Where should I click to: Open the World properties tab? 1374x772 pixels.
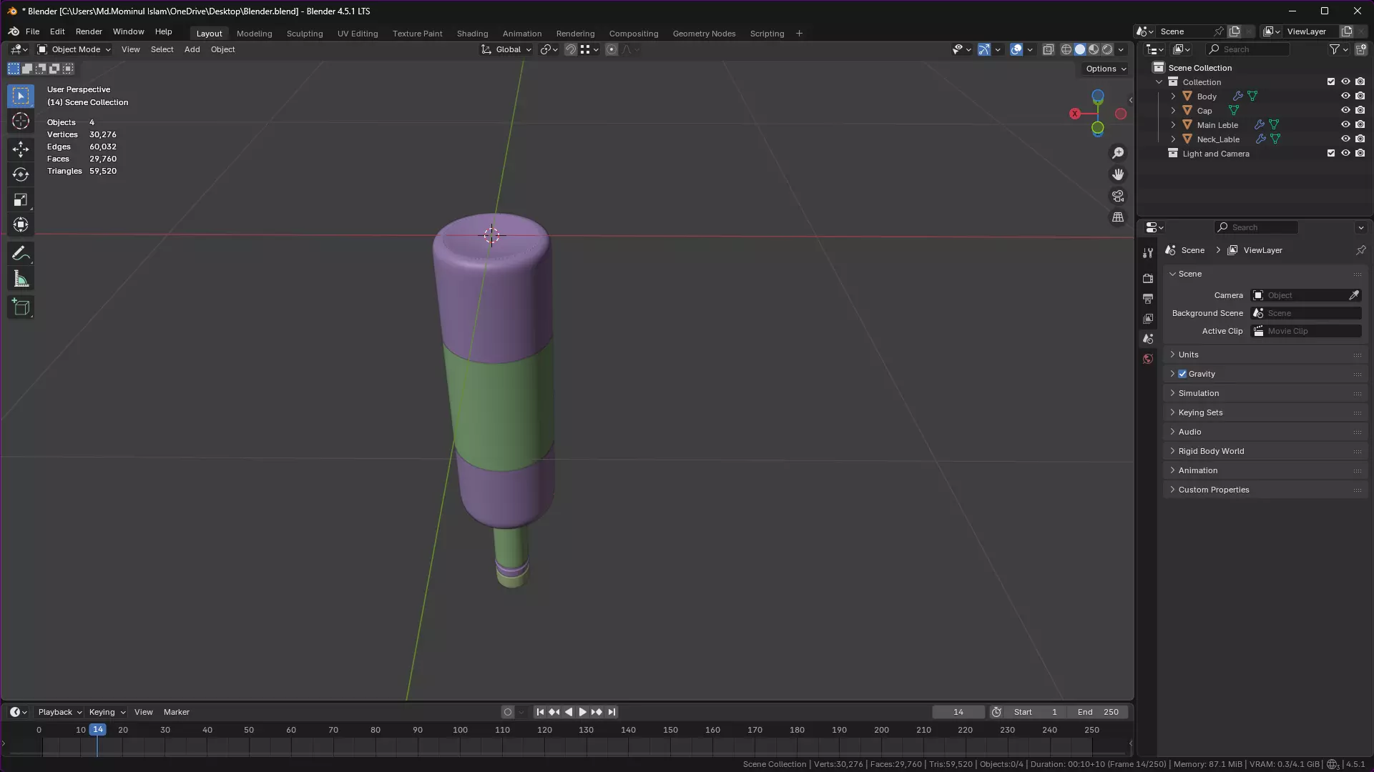pos(1148,360)
